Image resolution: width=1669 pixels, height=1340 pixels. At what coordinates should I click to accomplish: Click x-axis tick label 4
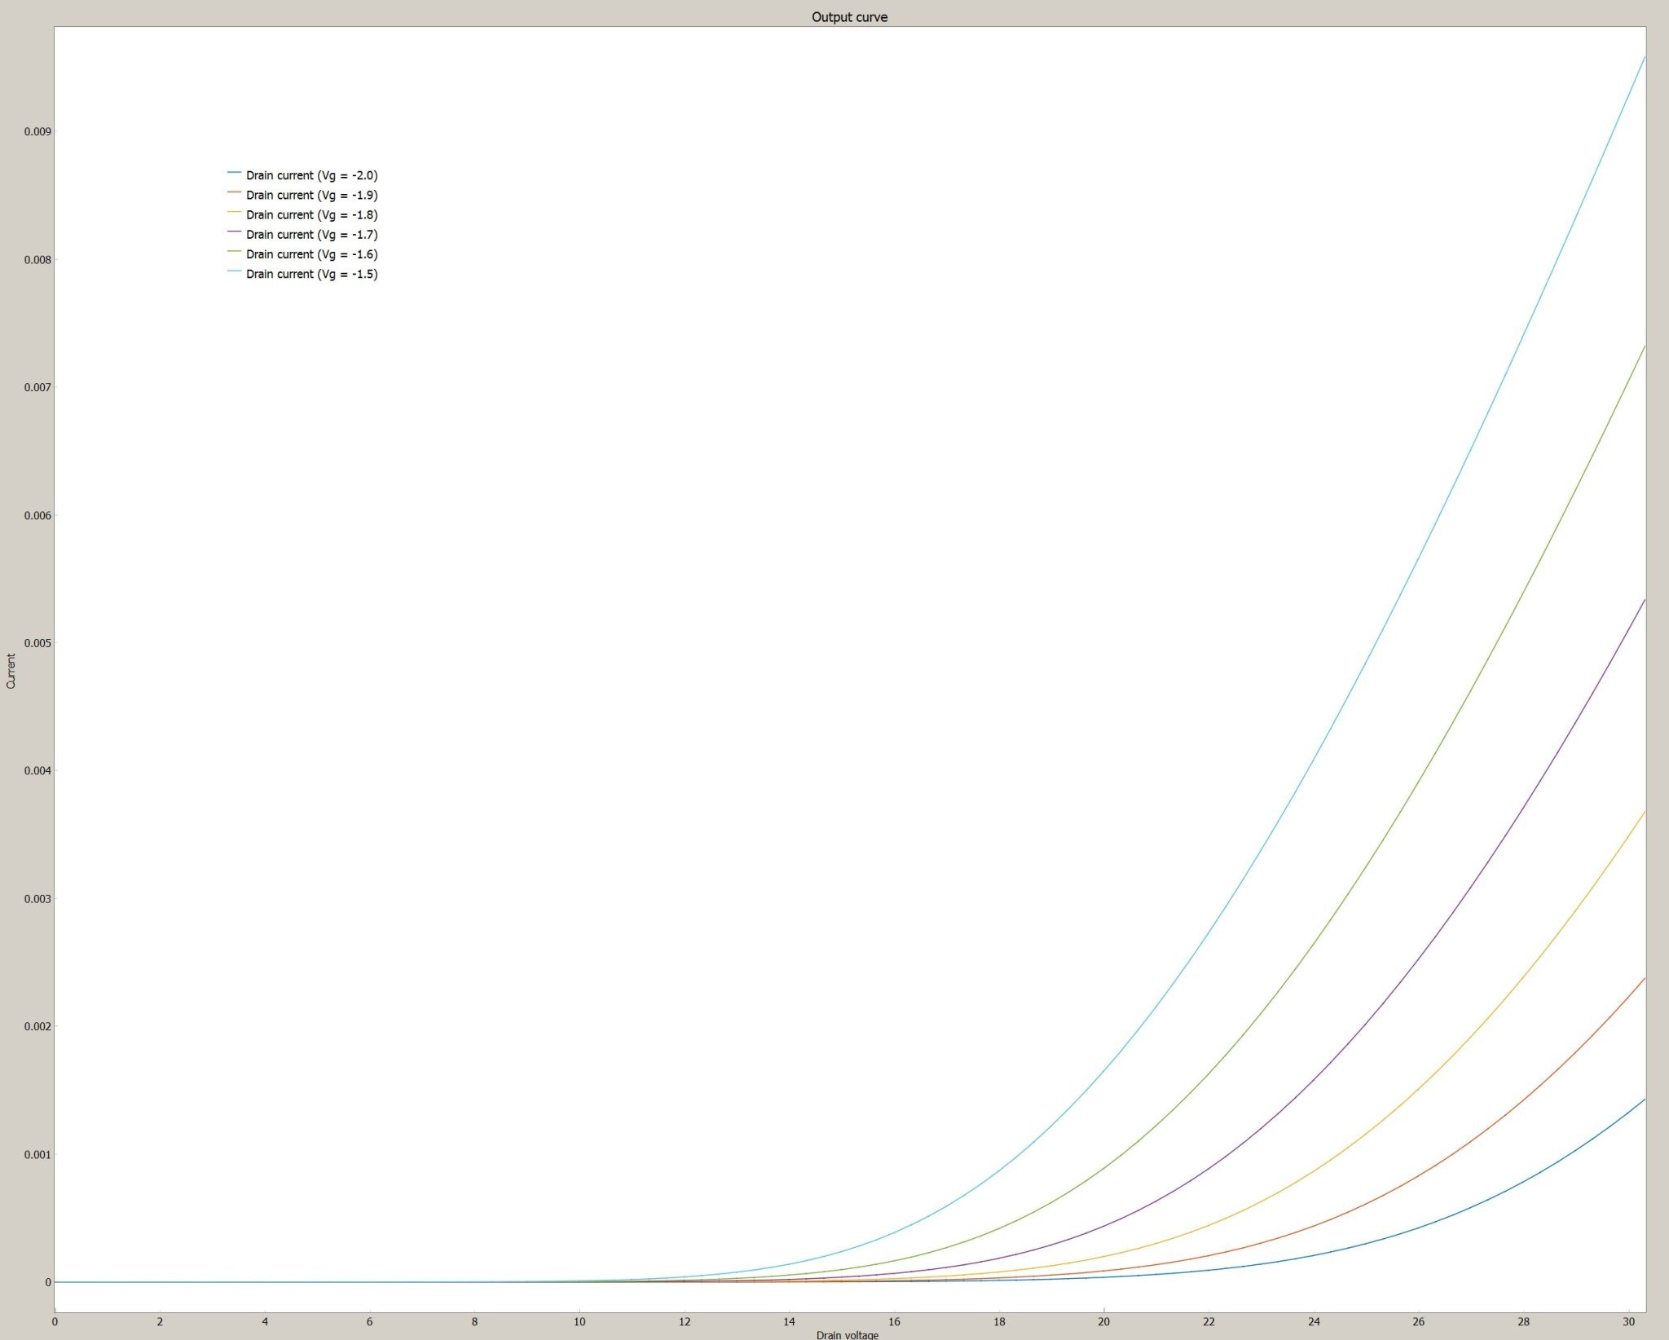click(265, 1321)
